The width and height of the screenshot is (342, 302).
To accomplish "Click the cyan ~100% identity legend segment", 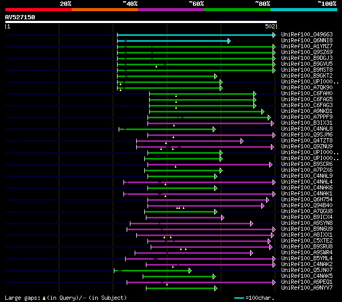I will (x=304, y=10).
